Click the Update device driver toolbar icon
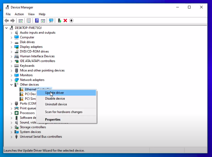 click(x=59, y=20)
